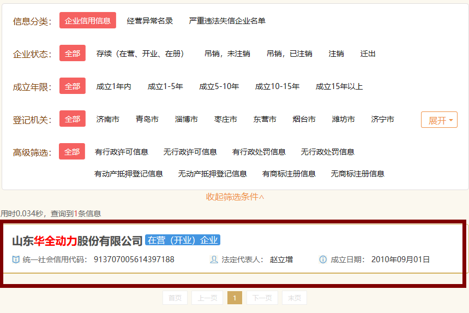Click the 在营（开业）企业 status badge

[x=183, y=240]
